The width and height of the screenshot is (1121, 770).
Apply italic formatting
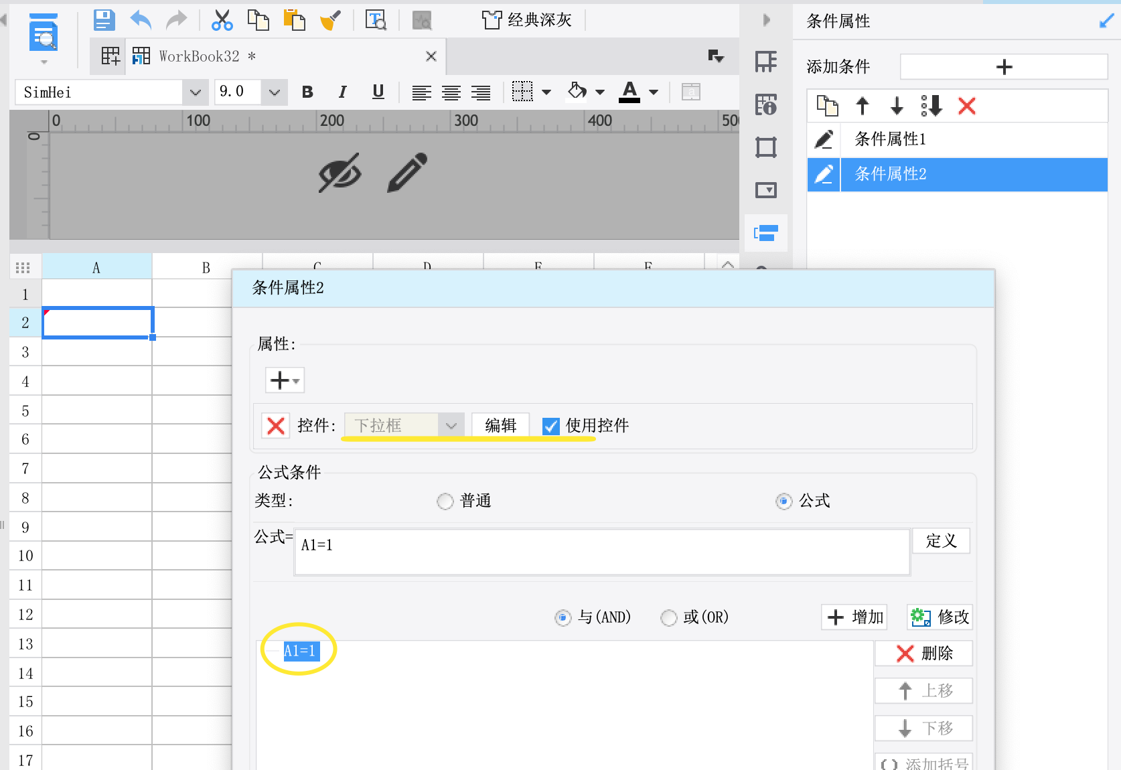342,92
